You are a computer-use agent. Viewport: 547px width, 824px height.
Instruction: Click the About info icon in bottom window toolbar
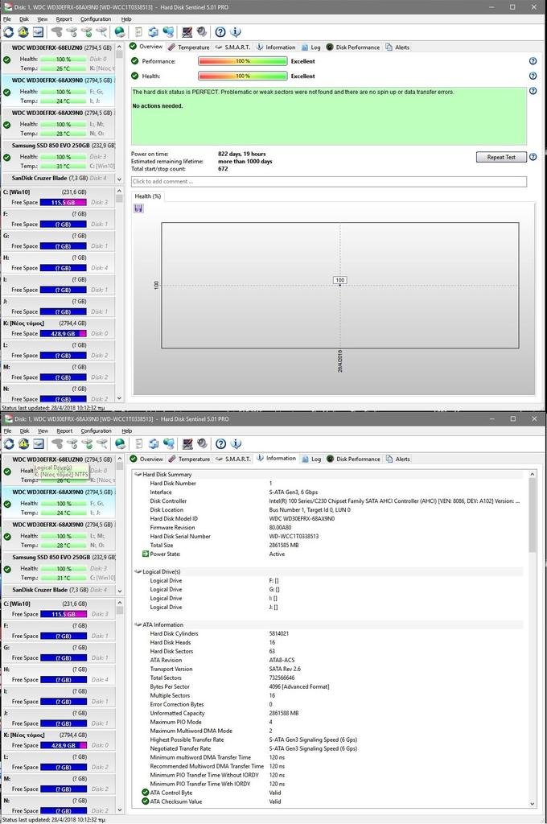[236, 444]
